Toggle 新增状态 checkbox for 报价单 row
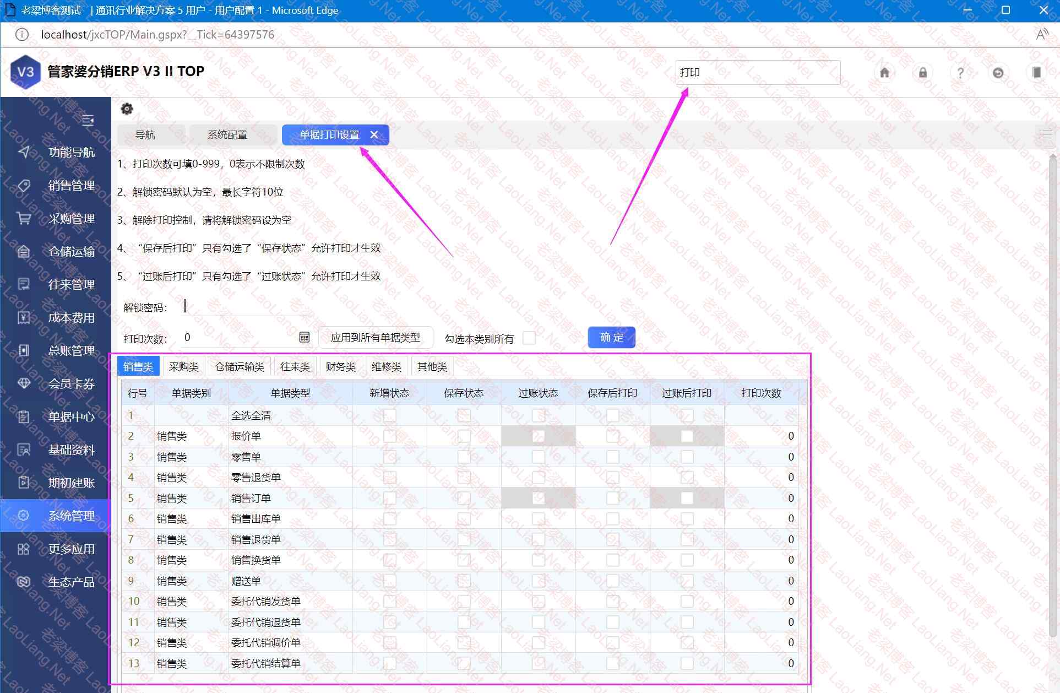 (x=390, y=436)
